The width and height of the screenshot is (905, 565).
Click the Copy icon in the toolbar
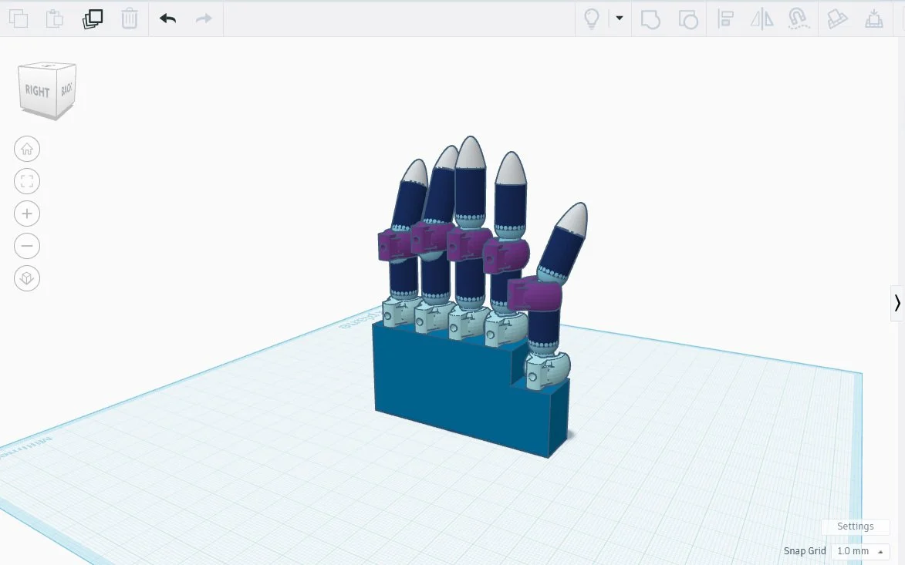click(x=19, y=18)
